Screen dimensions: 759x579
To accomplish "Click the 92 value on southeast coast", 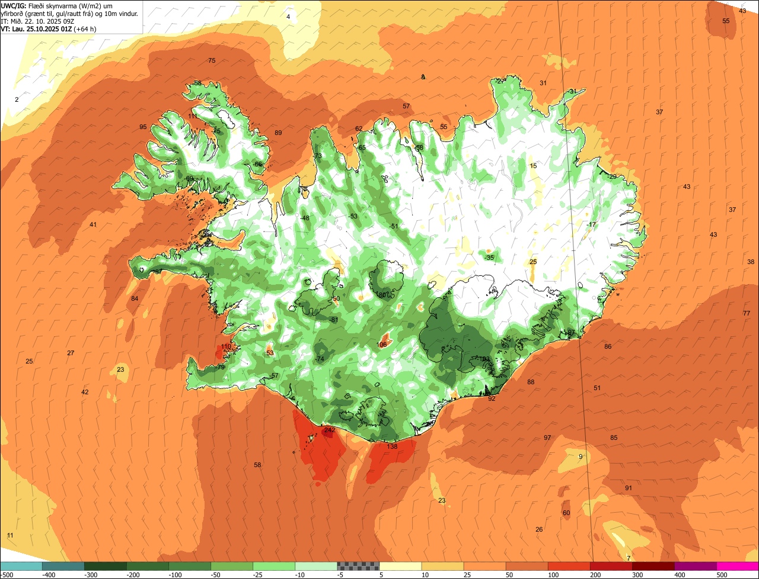I will tap(492, 398).
